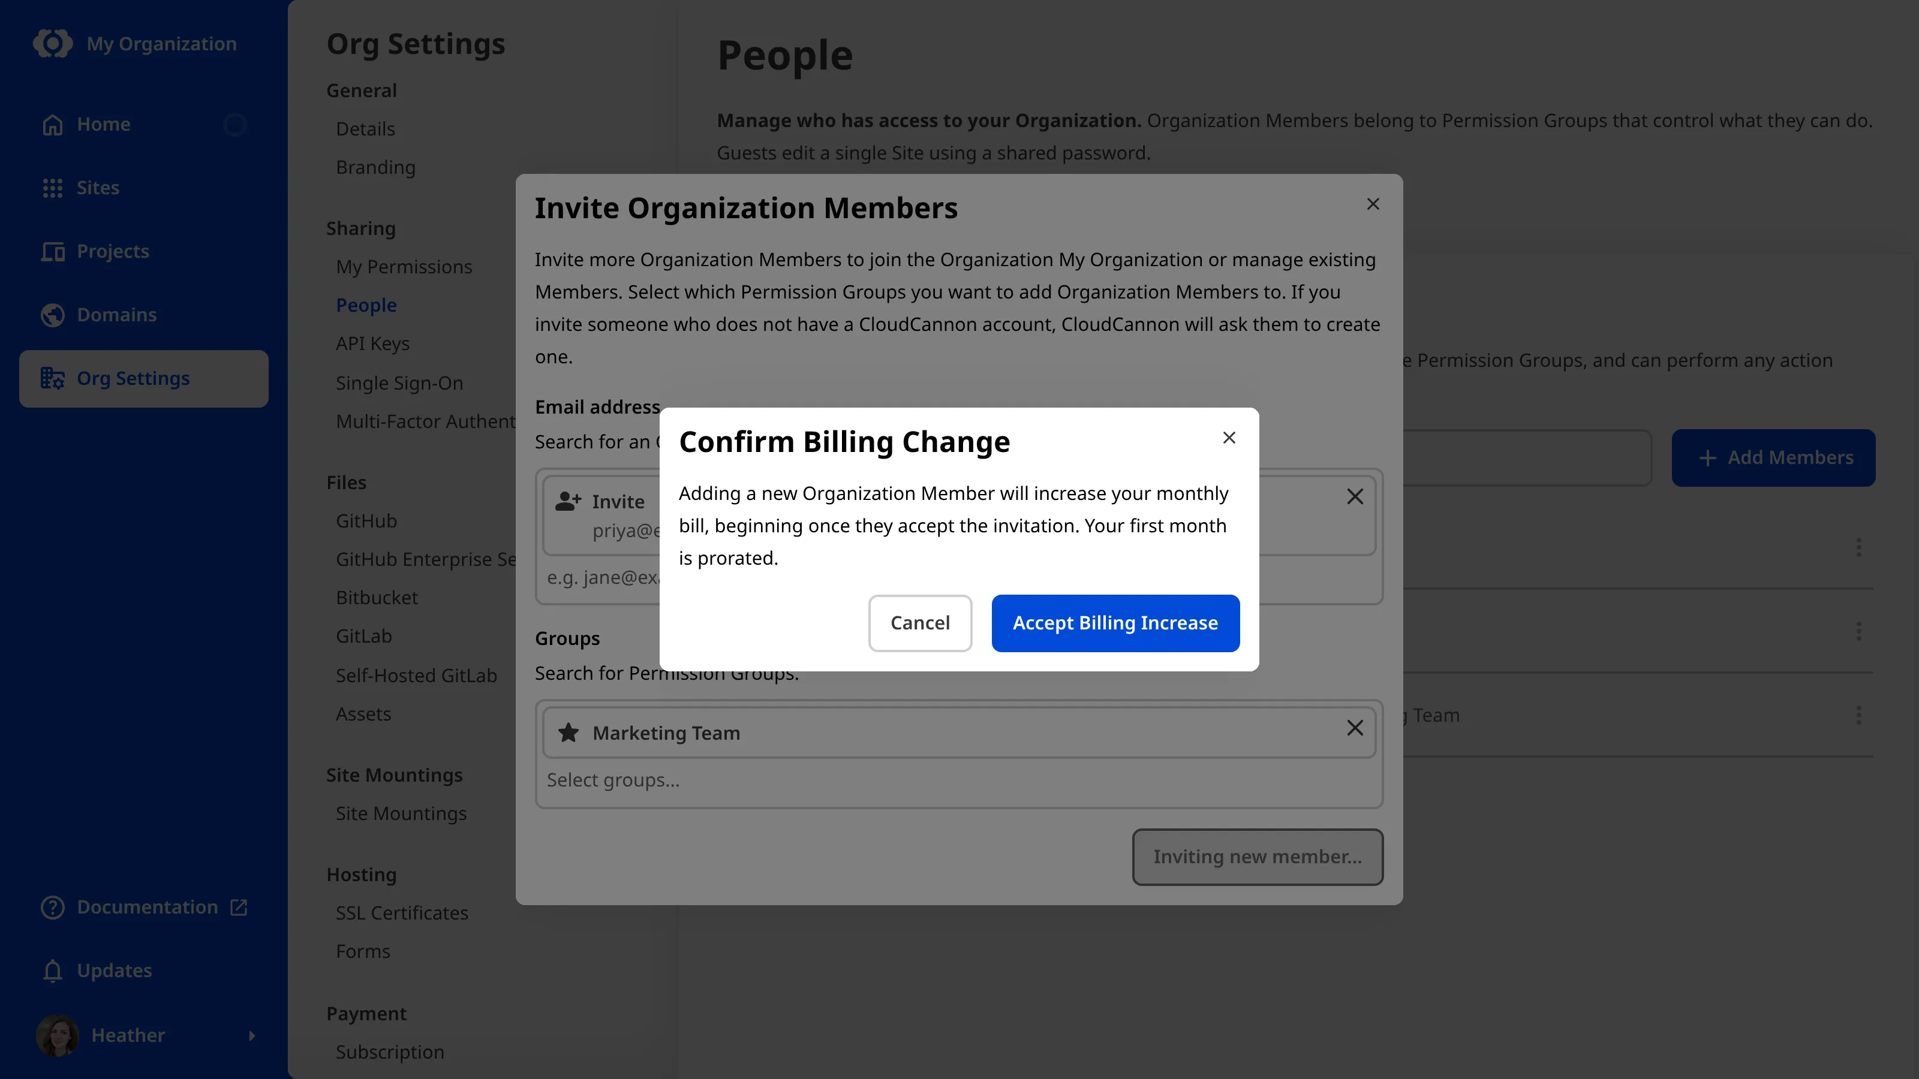Open Single Sign-On settings
The width and height of the screenshot is (1919, 1079).
click(399, 384)
